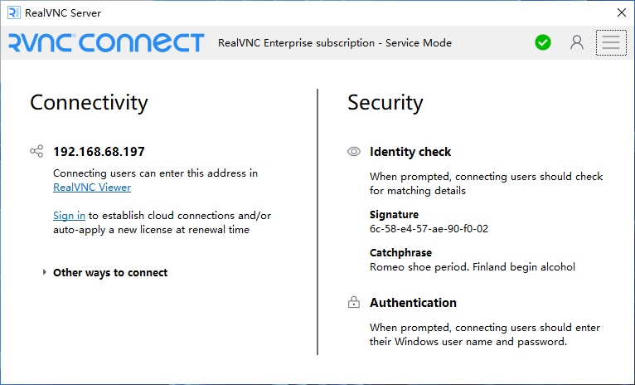Expand Other ways to connect
635x385 pixels.
110,273
